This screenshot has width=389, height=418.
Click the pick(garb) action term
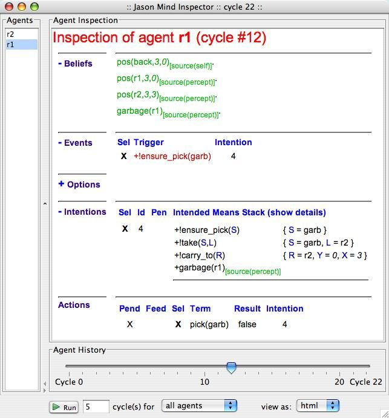209,324
